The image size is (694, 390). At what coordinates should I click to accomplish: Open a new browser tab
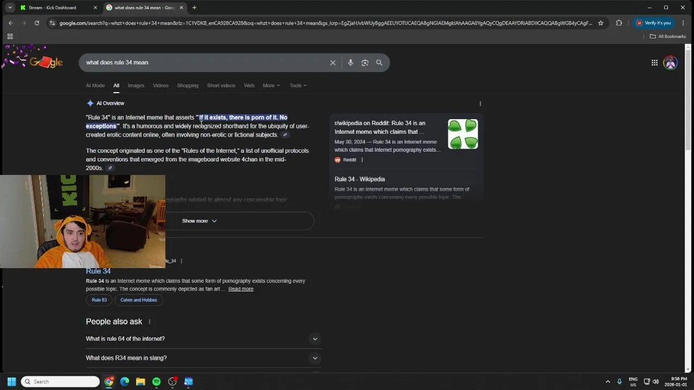coord(194,8)
